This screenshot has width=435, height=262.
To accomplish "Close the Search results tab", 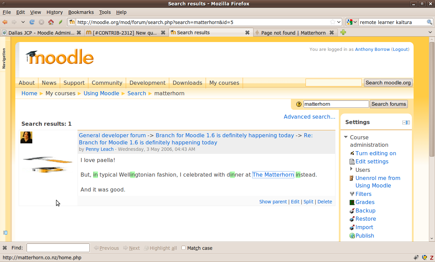I will pos(247,33).
